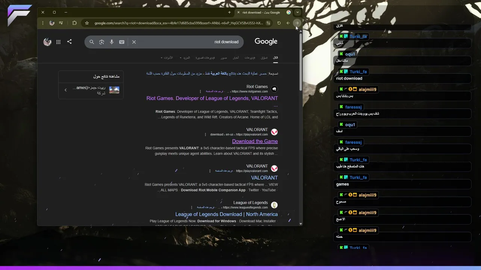Click the Riot Games favicon in the first result
The width and height of the screenshot is (481, 270).
pos(274,89)
